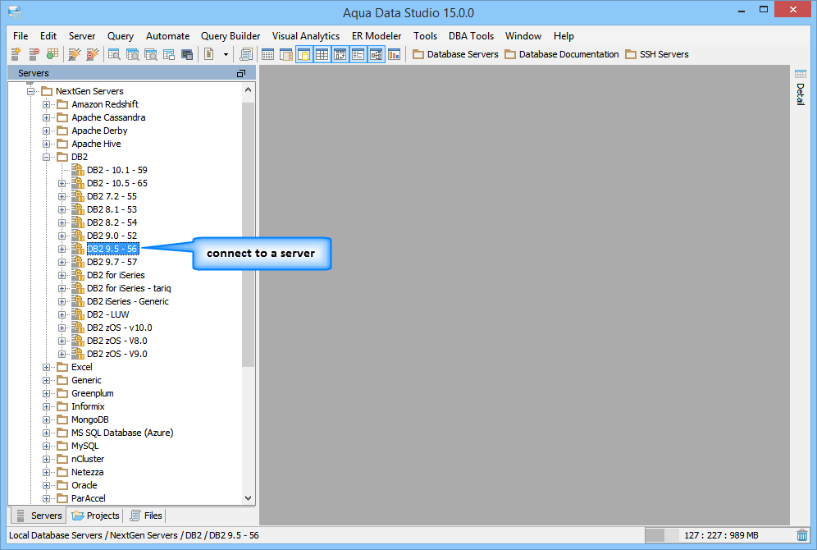This screenshot has width=817, height=550.
Task: Float the Servers panel with restore icon
Action: (240, 74)
